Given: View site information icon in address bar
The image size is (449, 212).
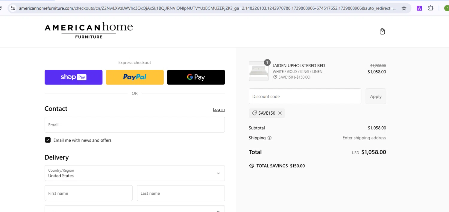Looking at the screenshot, I should point(13,8).
